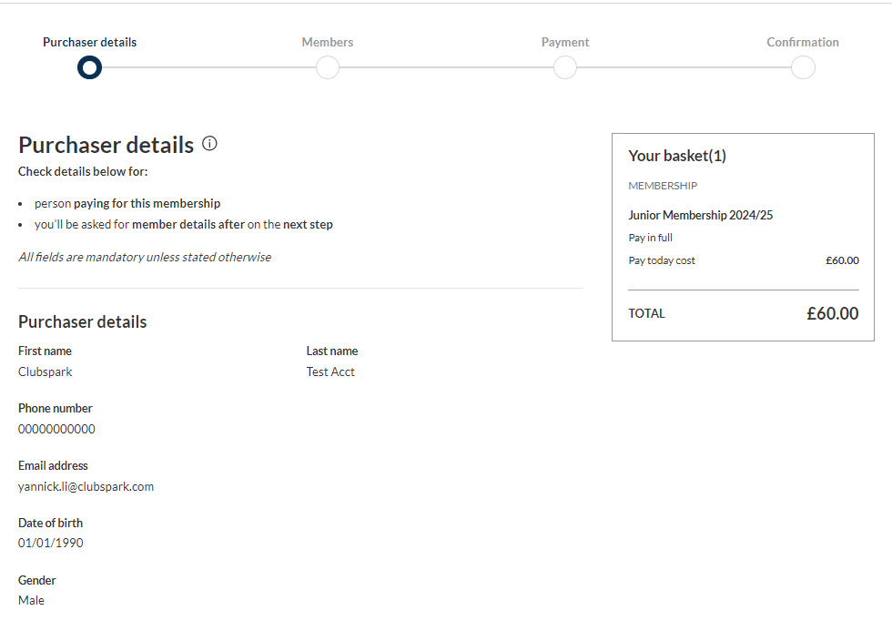Click the gender value Male
892x631 pixels.
coord(31,600)
